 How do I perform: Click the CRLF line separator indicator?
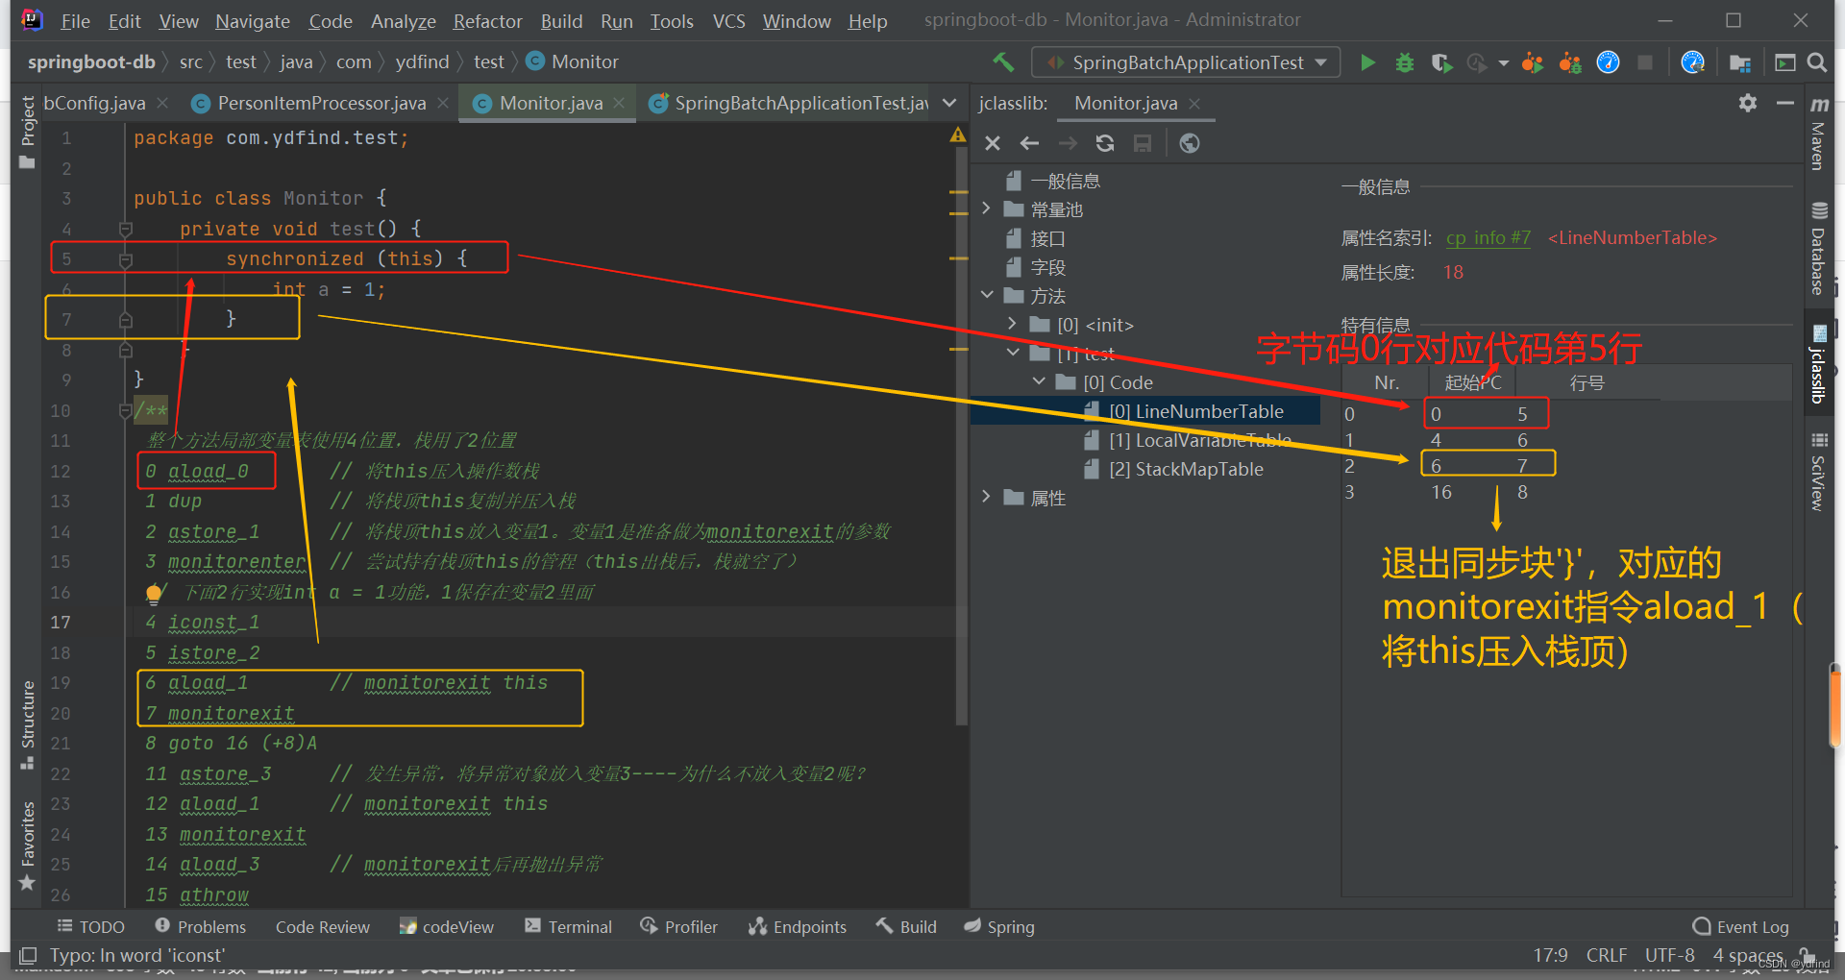click(1606, 955)
